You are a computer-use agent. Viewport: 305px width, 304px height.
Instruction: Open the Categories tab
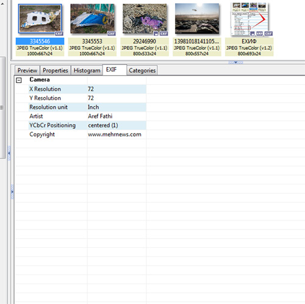click(142, 70)
